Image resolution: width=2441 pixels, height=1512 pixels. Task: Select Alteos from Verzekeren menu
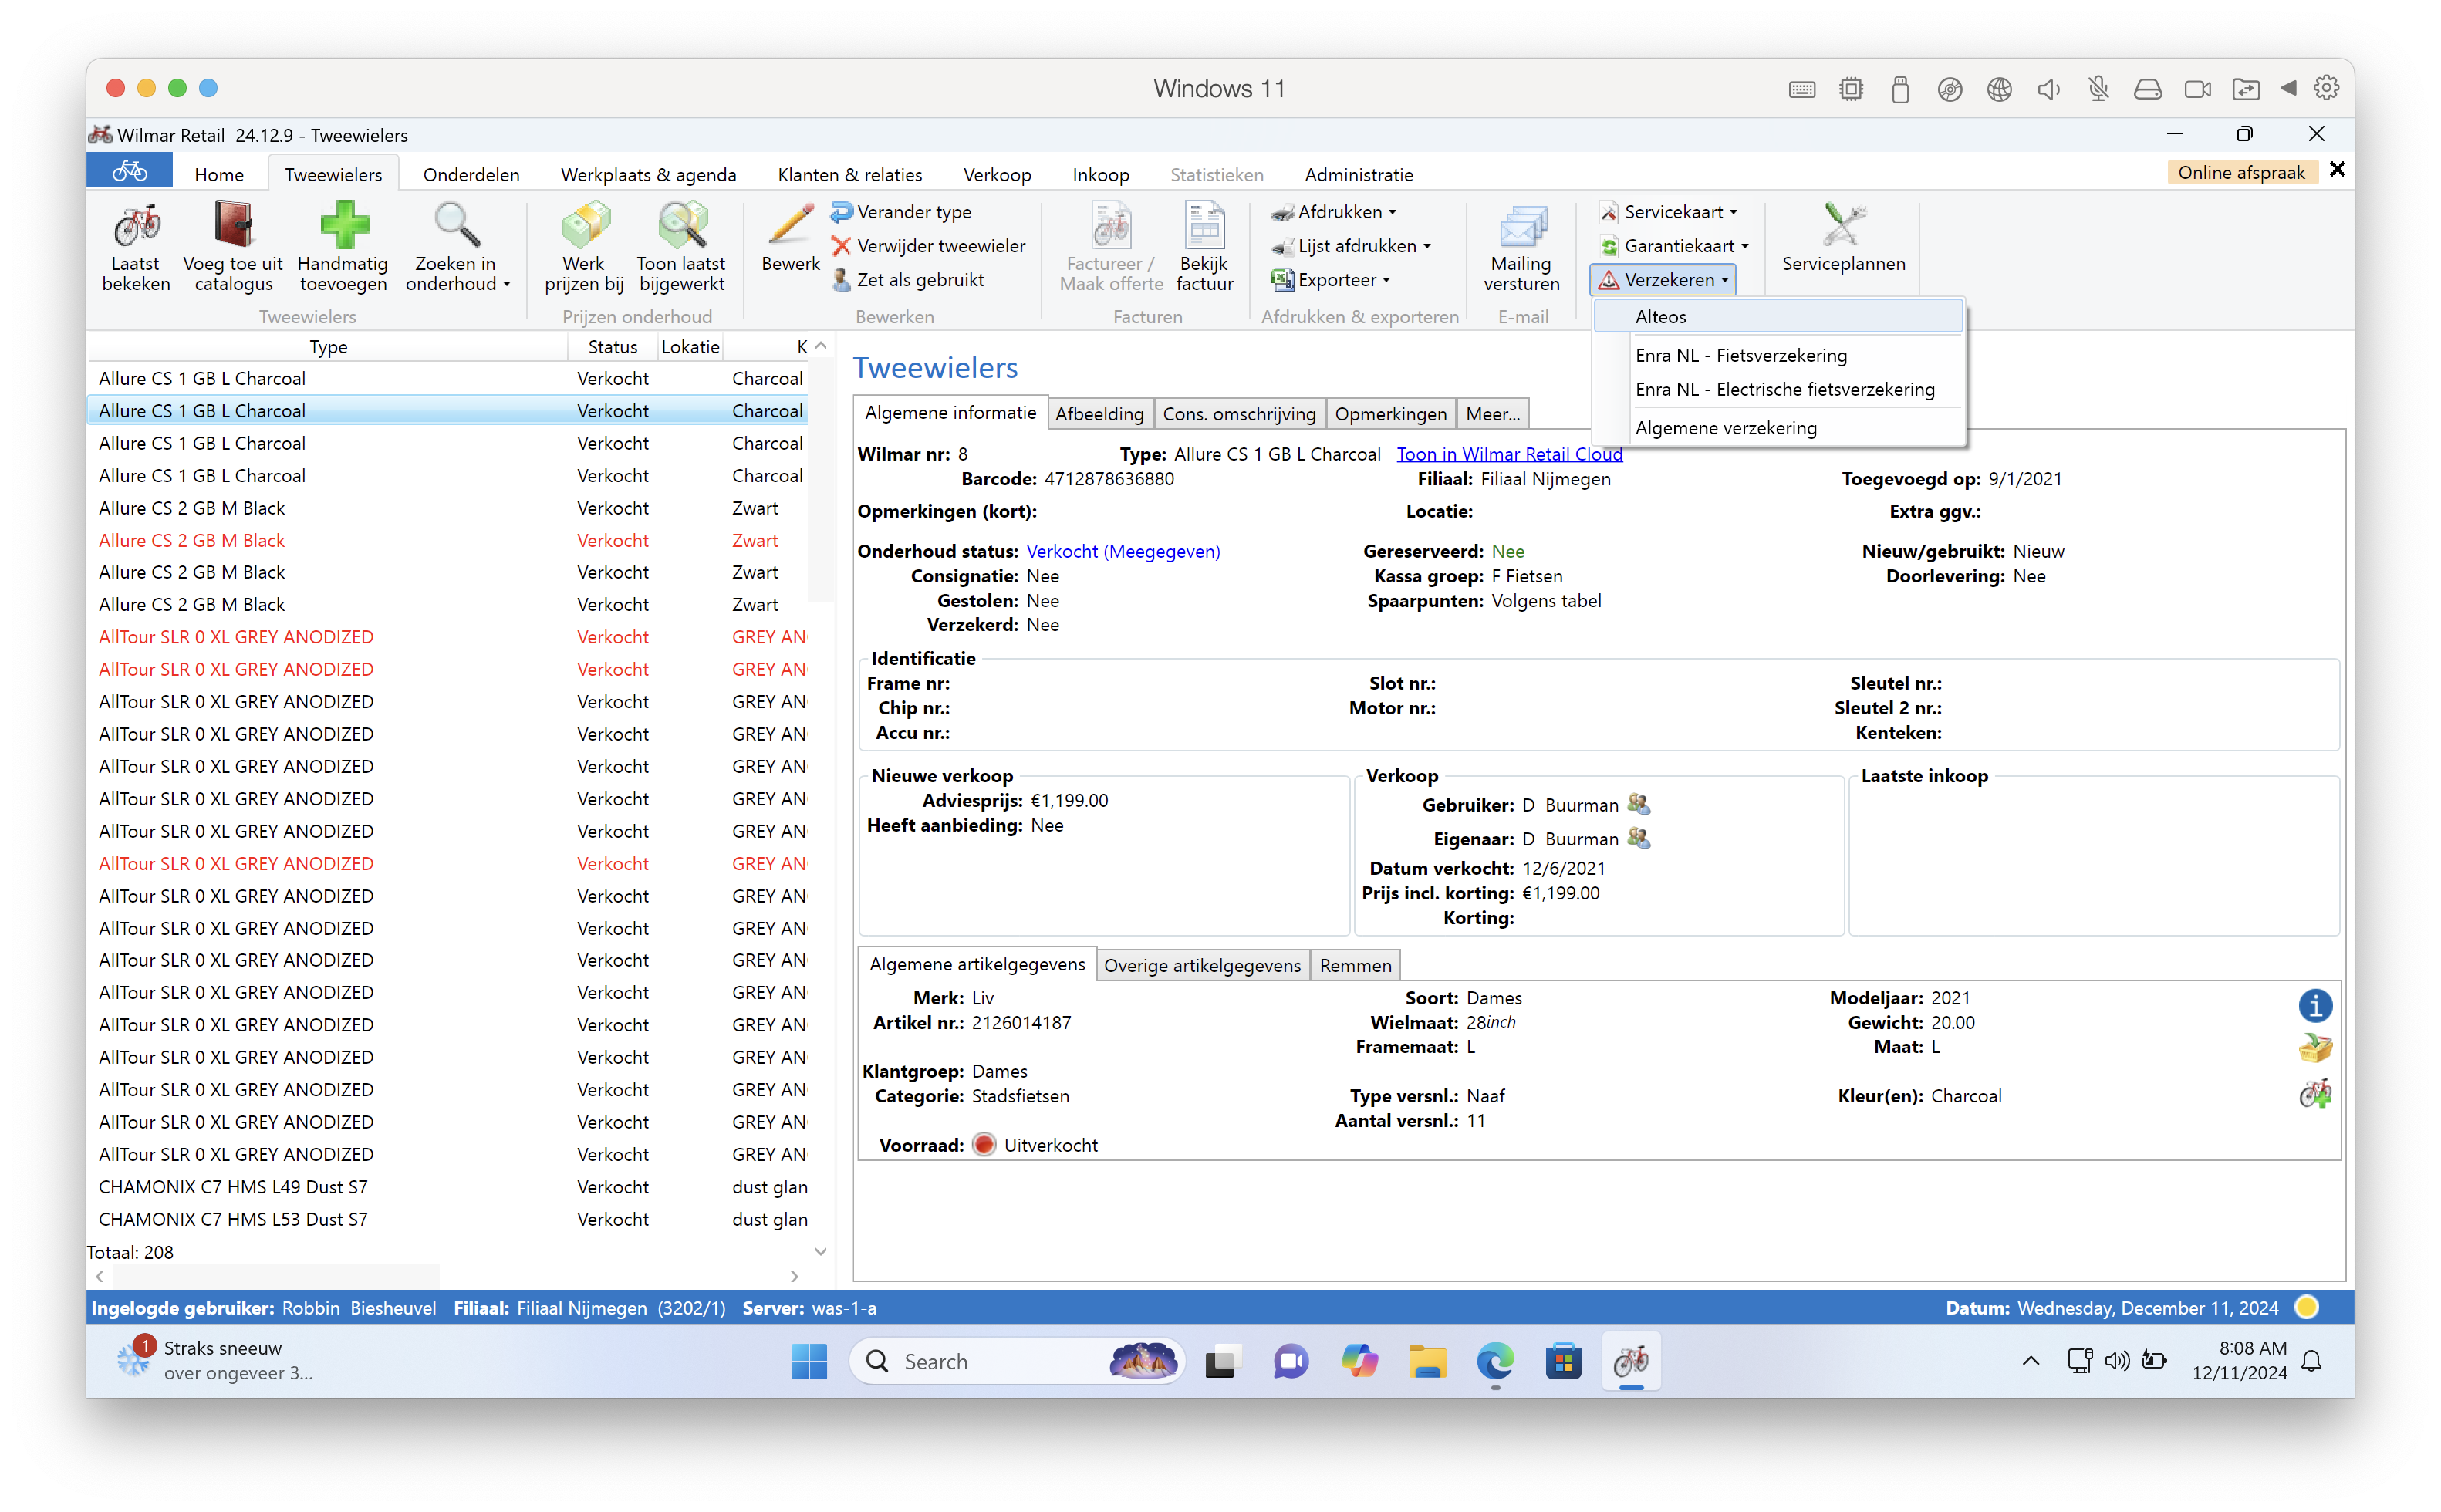tap(1661, 317)
